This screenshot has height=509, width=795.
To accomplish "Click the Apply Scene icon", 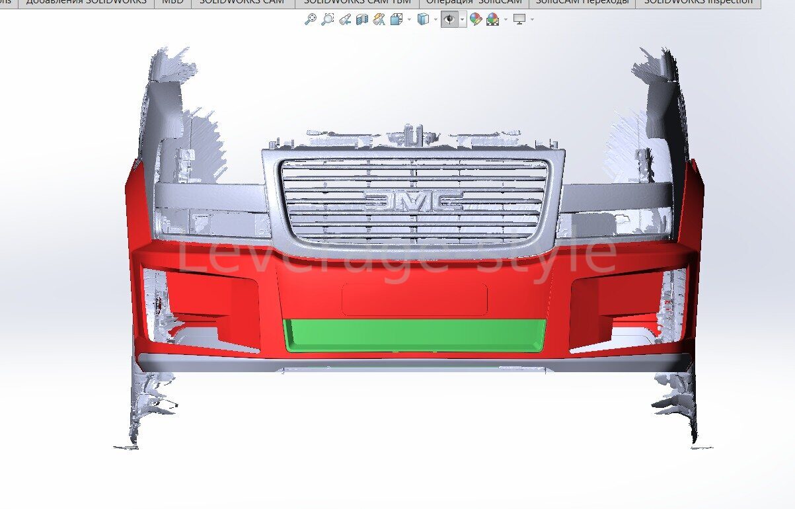I will 492,20.
